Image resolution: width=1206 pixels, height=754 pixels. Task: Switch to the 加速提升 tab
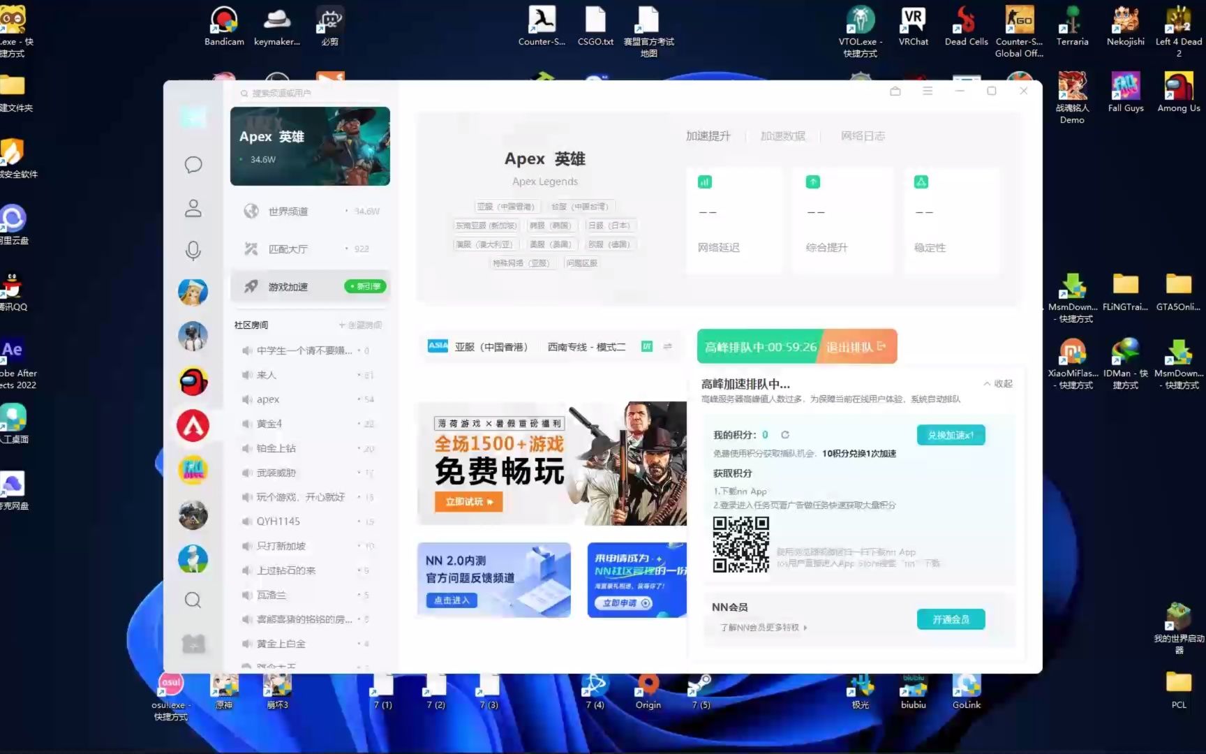point(708,136)
